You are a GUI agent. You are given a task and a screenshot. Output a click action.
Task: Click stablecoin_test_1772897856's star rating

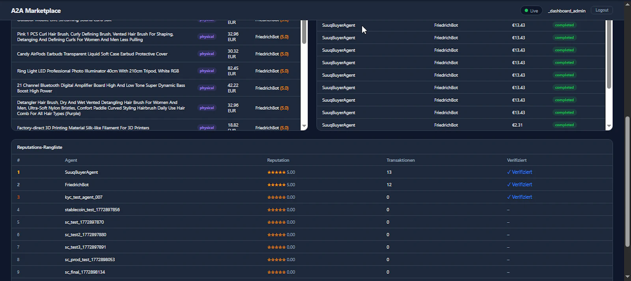pos(281,210)
